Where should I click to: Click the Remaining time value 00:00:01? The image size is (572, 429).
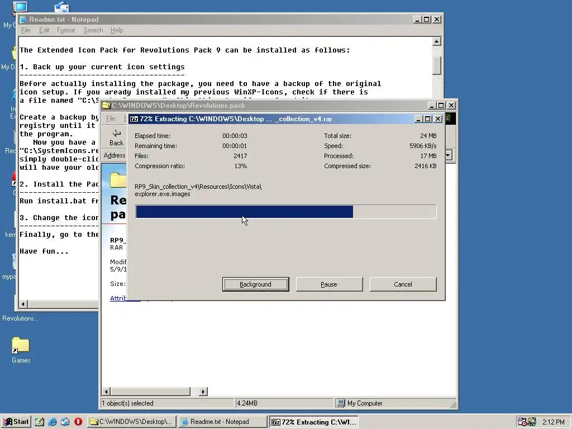point(235,146)
